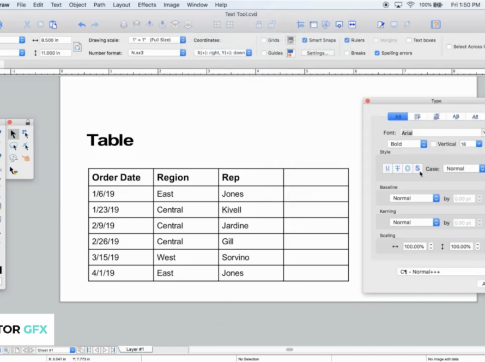Click the page orientation icon beside dimensions
This screenshot has height=362, width=485.
pos(77,47)
